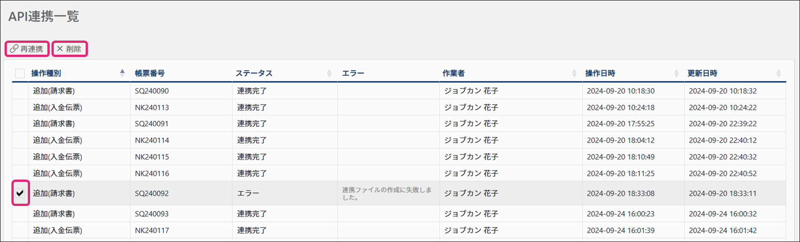Select the SQ240091 row
Image resolution: width=800 pixels, height=242 pixels.
point(399,124)
